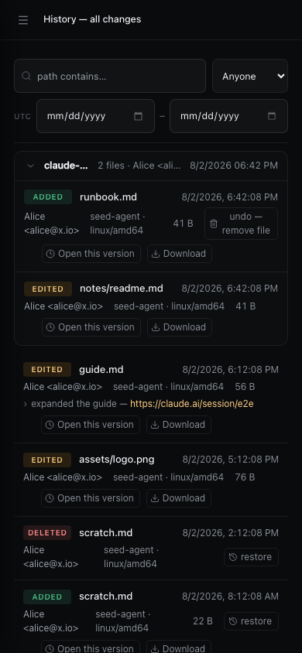Download guide.md

coord(179,425)
